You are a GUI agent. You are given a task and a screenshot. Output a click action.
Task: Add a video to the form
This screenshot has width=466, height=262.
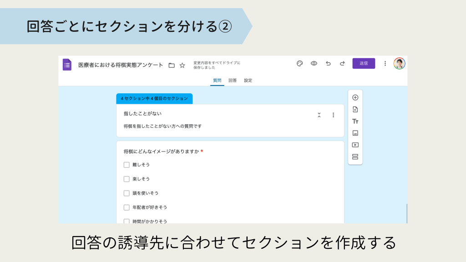pyautogui.click(x=355, y=145)
